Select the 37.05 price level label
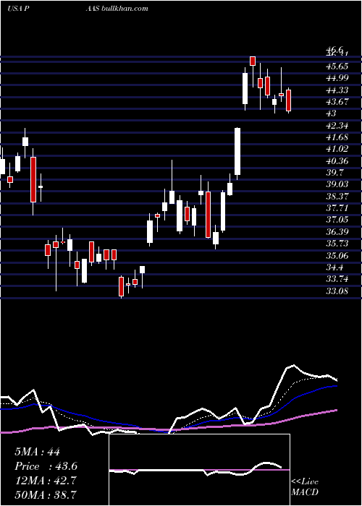This screenshot has height=506, width=362. pos(337,220)
